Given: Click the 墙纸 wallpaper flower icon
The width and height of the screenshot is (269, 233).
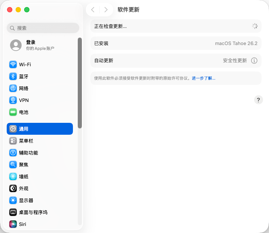Looking at the screenshot, I should pos(13,176).
